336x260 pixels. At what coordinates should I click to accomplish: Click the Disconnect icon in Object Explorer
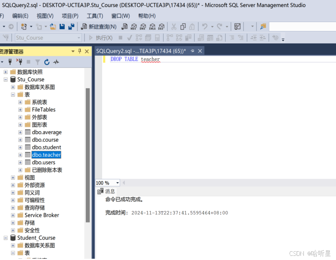19,62
